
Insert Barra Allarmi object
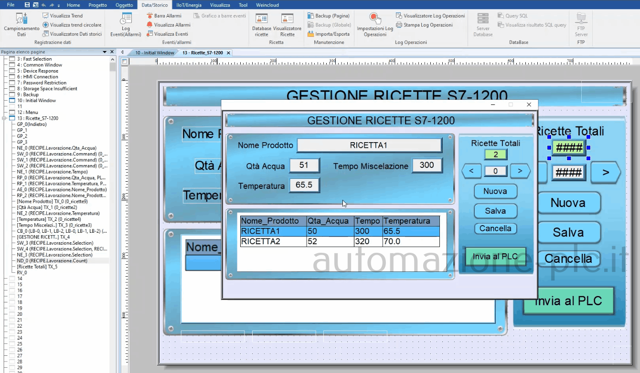coord(164,16)
